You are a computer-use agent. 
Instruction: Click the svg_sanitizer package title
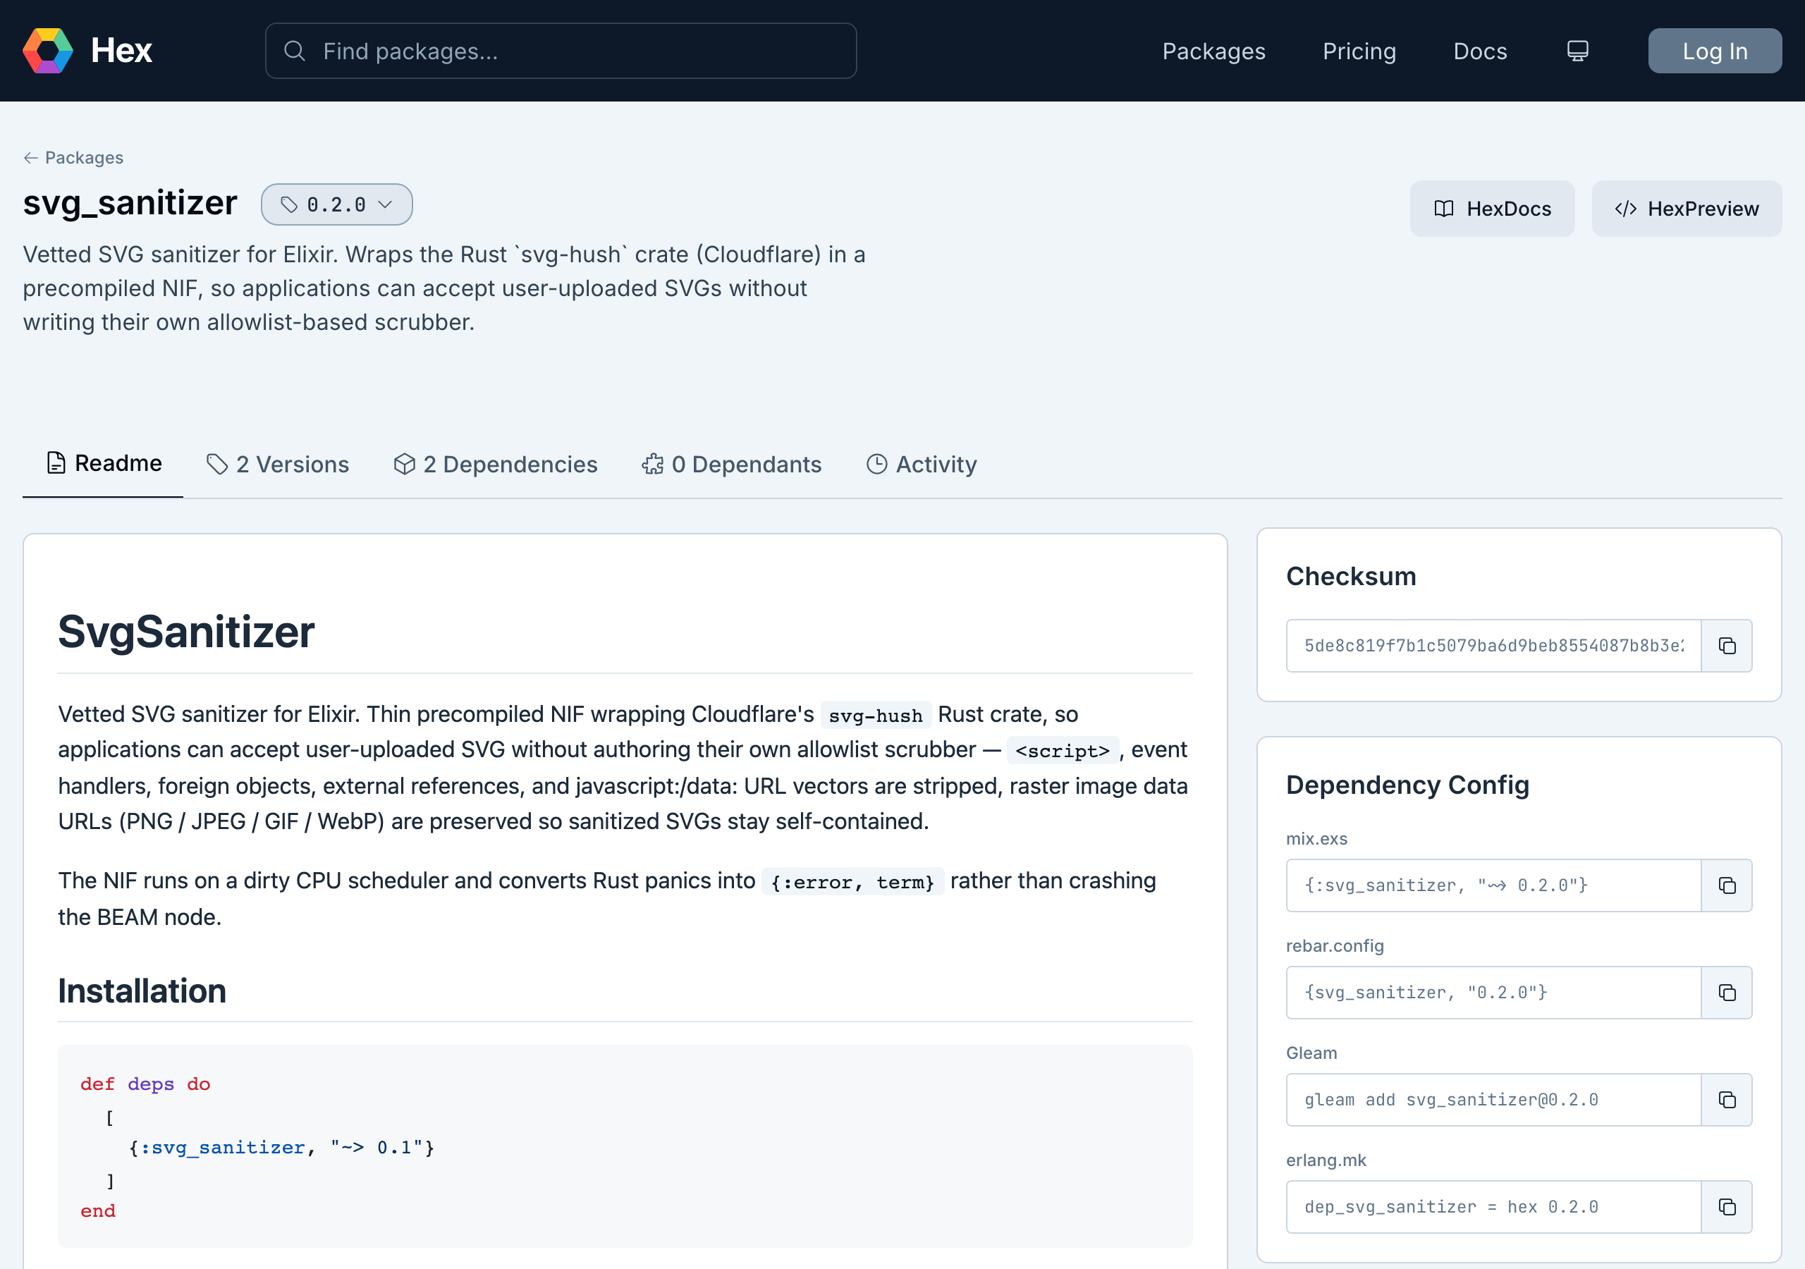[x=130, y=203]
